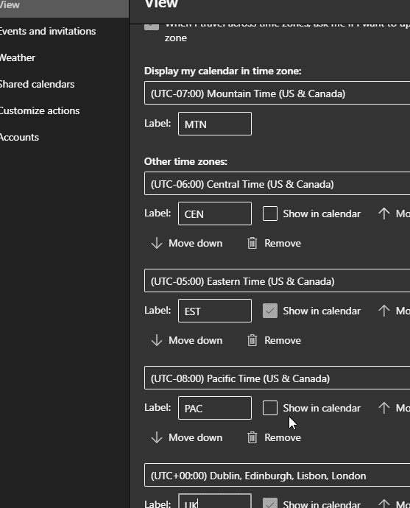The width and height of the screenshot is (410, 508).
Task: Go to Shared calendars settings
Action: [37, 84]
